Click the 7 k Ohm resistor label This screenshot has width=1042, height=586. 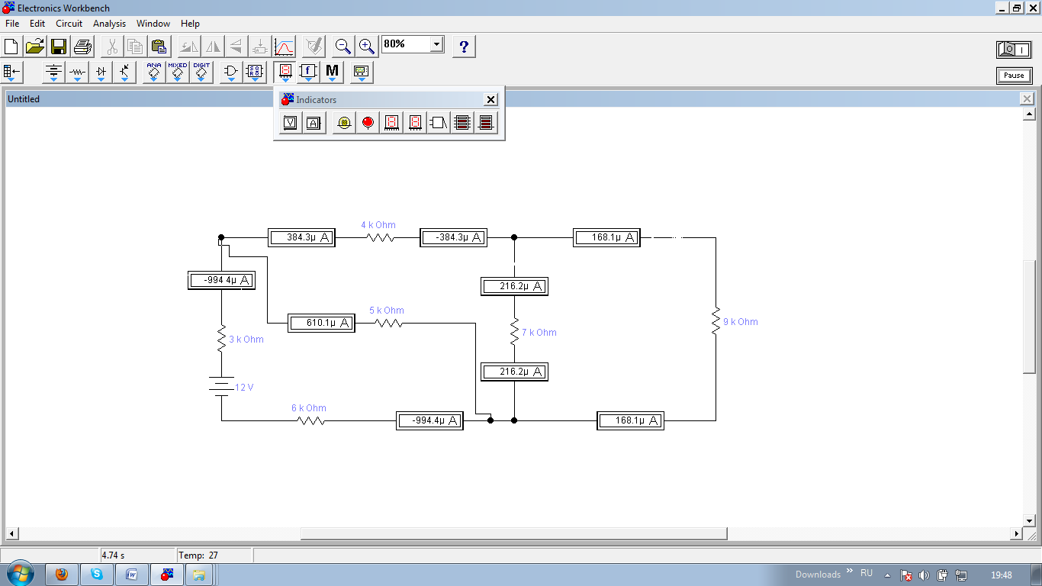[x=539, y=333]
